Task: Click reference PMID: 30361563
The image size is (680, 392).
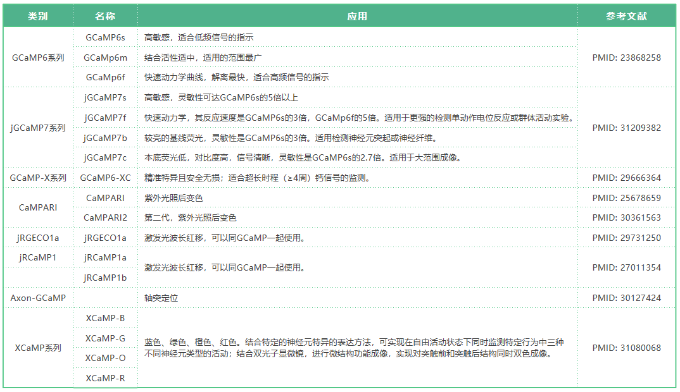Action: coord(627,217)
